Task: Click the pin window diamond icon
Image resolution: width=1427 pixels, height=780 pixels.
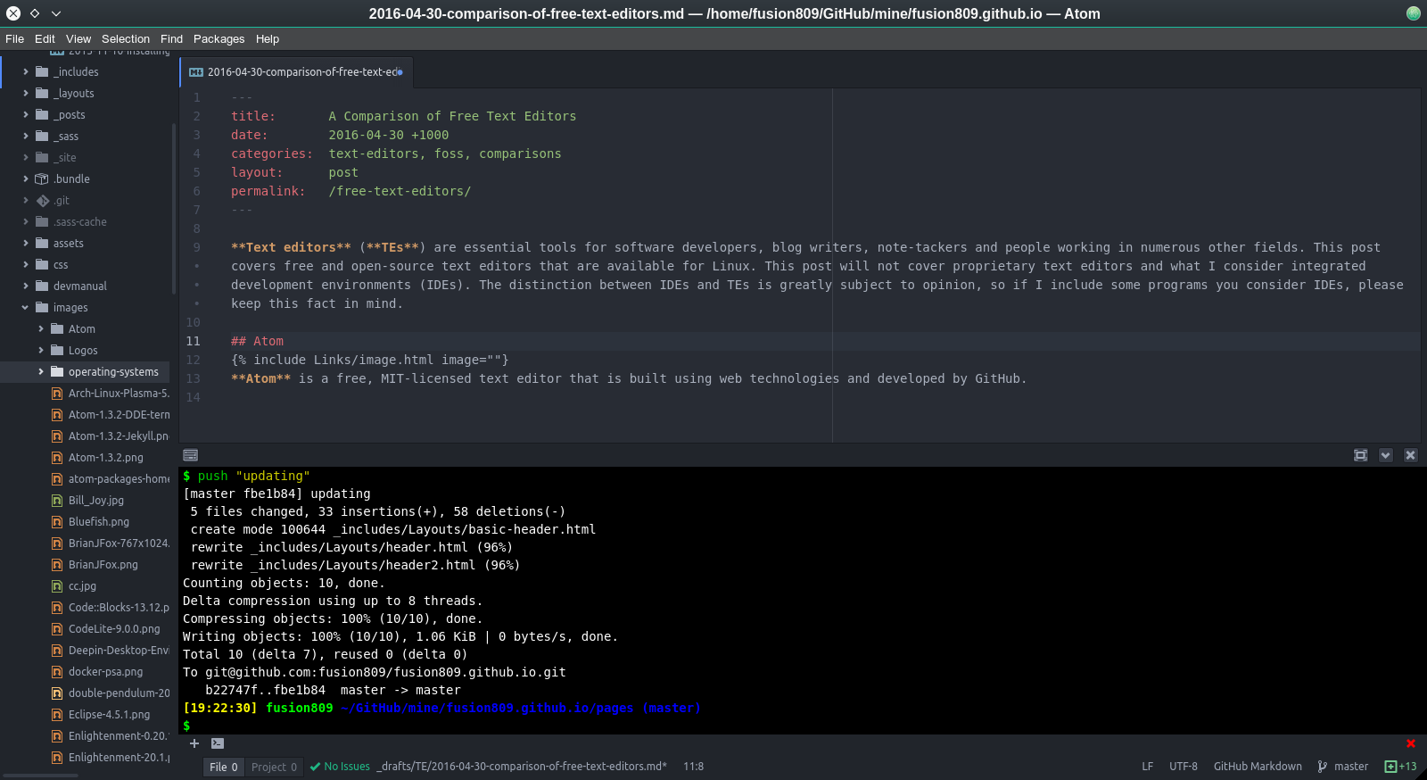Action: point(34,13)
